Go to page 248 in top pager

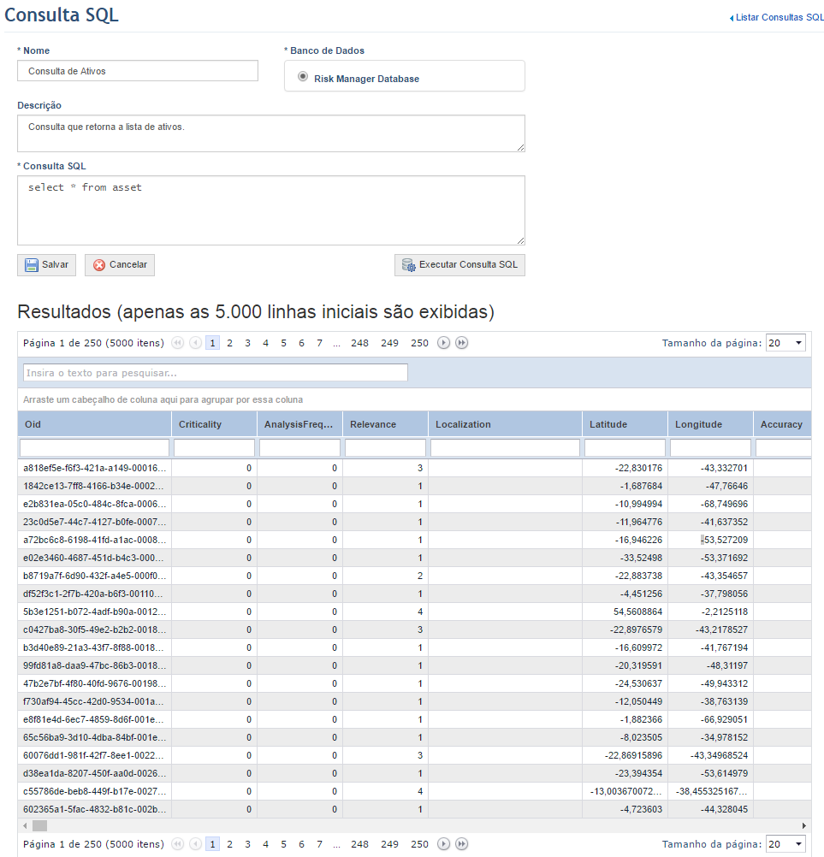click(x=359, y=343)
